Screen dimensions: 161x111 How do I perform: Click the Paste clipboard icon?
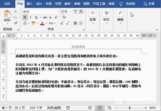coord(7,14)
